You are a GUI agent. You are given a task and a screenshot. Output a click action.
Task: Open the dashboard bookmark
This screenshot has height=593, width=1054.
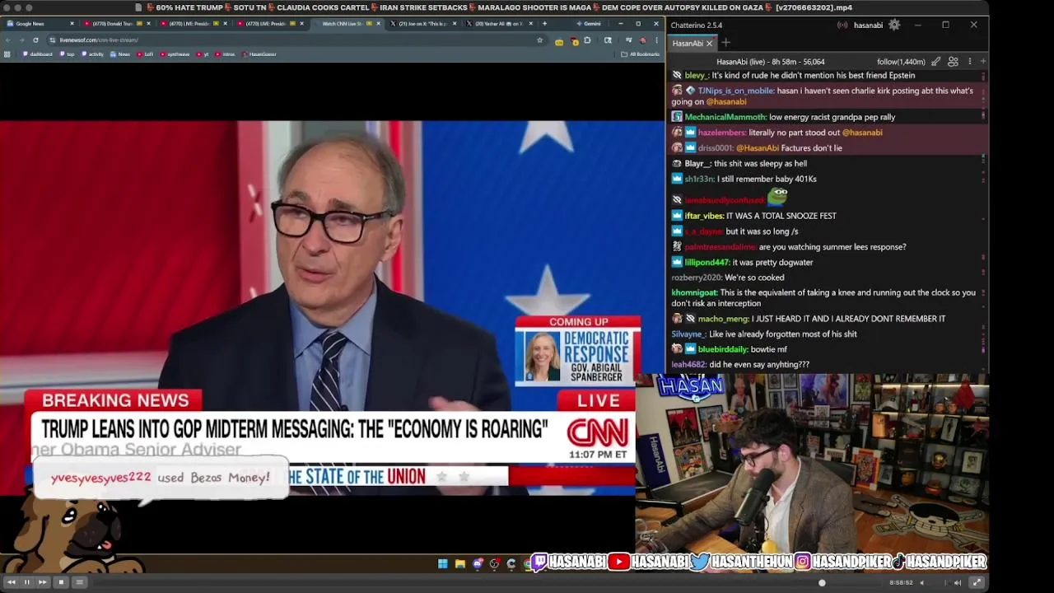pyautogui.click(x=38, y=54)
